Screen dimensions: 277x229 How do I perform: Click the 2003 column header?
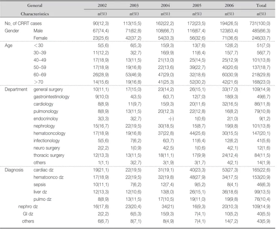tap(134, 6)
